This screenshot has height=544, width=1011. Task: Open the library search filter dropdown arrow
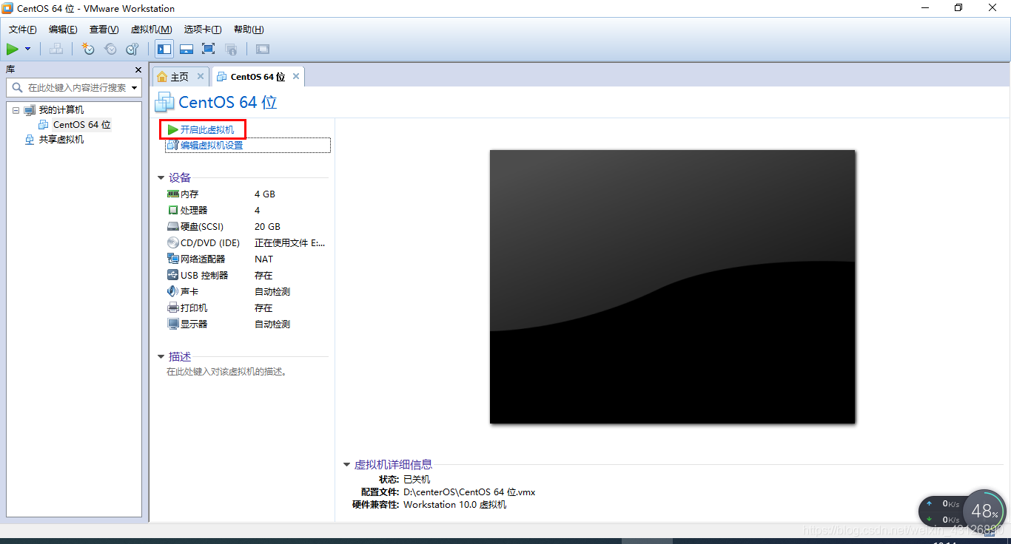tap(135, 87)
